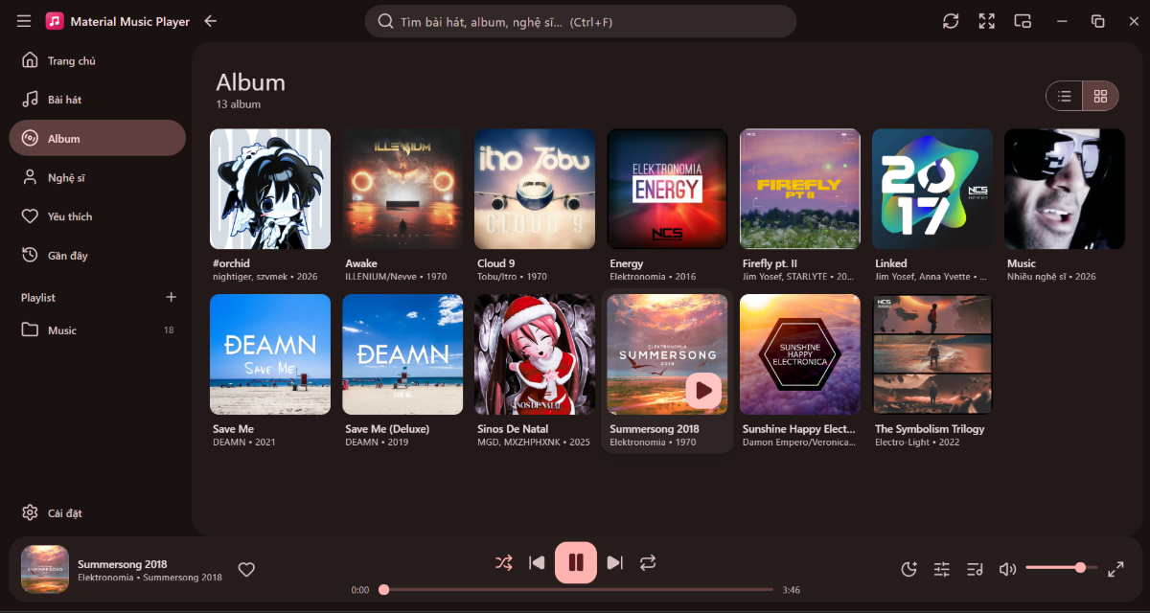This screenshot has height=613, width=1150.
Task: Adjust the volume slider
Action: [x=1061, y=568]
